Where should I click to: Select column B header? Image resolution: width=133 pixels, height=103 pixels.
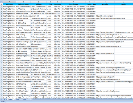[23, 2]
